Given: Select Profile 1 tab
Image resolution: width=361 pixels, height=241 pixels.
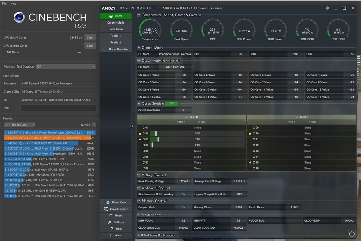Looking at the screenshot, I should (x=116, y=36).
